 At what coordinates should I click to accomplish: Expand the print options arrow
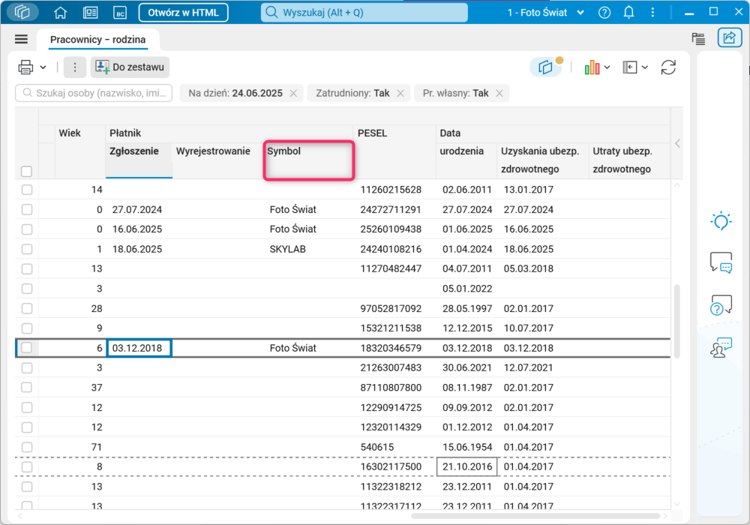pyautogui.click(x=43, y=67)
